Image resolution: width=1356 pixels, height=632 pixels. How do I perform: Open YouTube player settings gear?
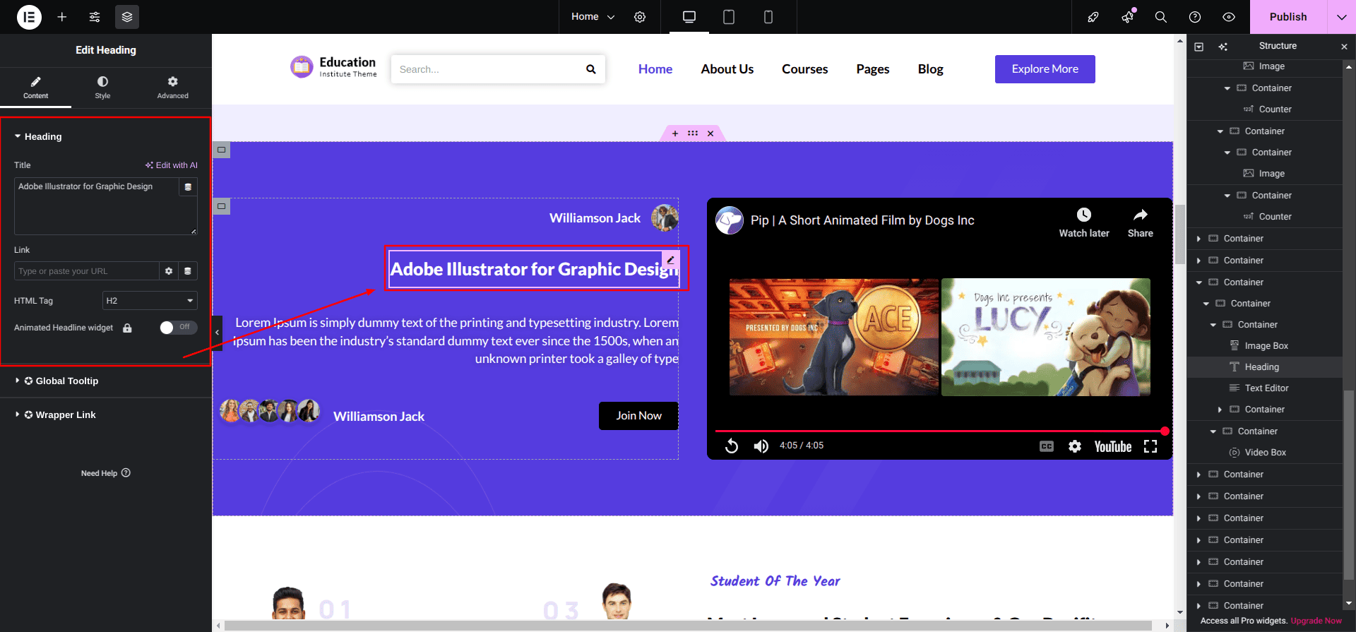click(1075, 446)
